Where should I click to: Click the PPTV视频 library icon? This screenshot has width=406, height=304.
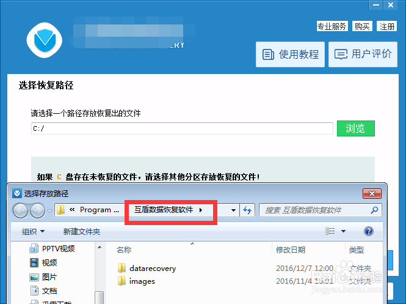pyautogui.click(x=34, y=248)
